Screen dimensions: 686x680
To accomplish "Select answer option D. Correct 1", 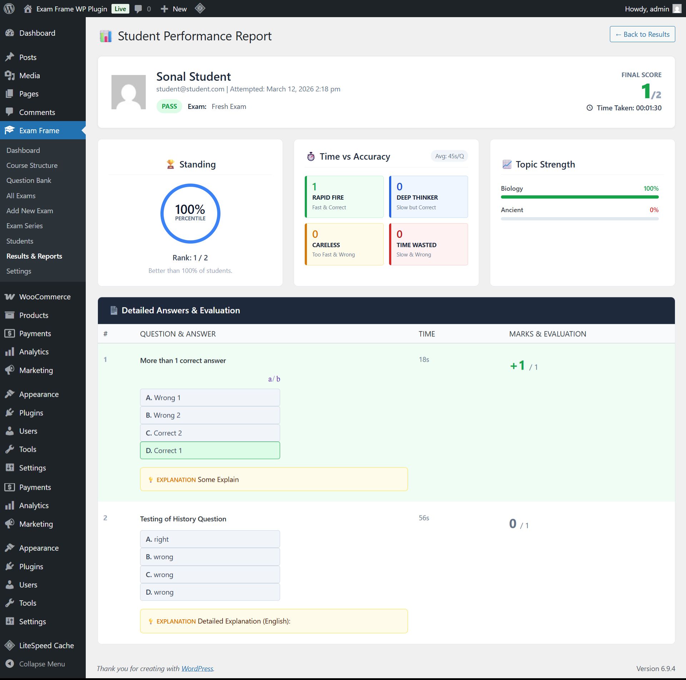I will pyautogui.click(x=210, y=450).
